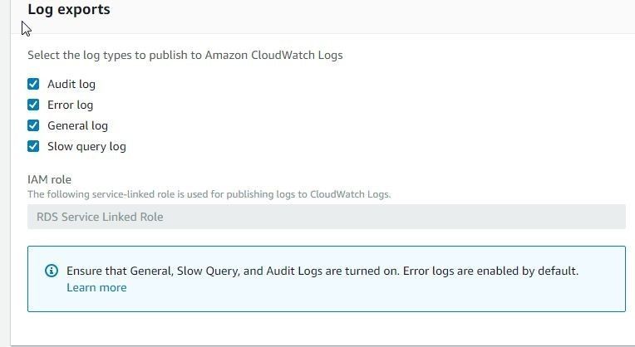The image size is (635, 347).
Task: Click the info icon in the blue notice
Action: [52, 271]
